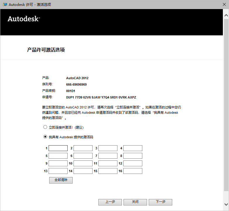
Task: Click the product key 001D1
Action: pos(71,91)
